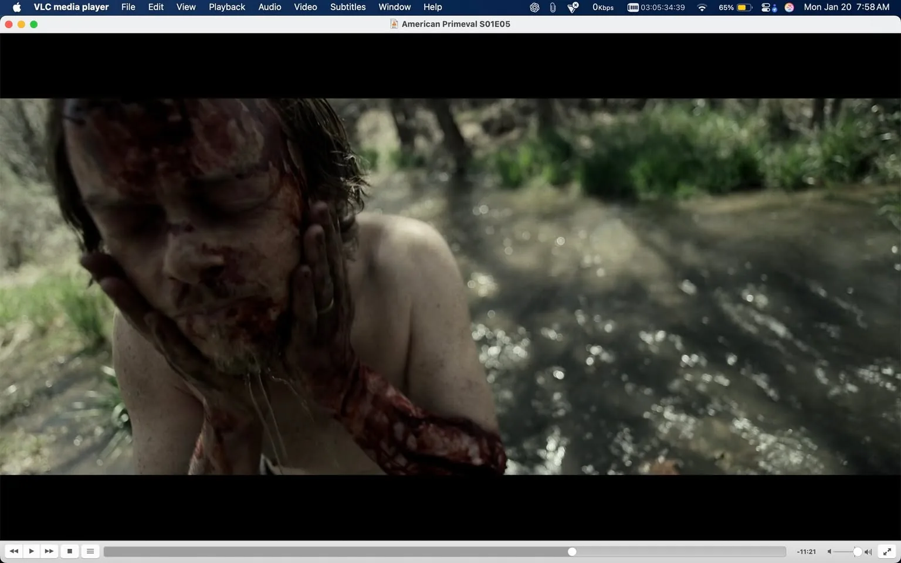Mute audio via the left speaker icon
901x563 pixels.
point(829,551)
